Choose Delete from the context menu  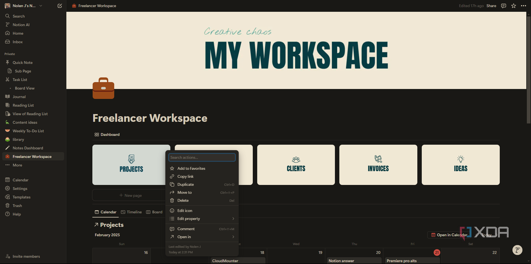click(x=202, y=200)
